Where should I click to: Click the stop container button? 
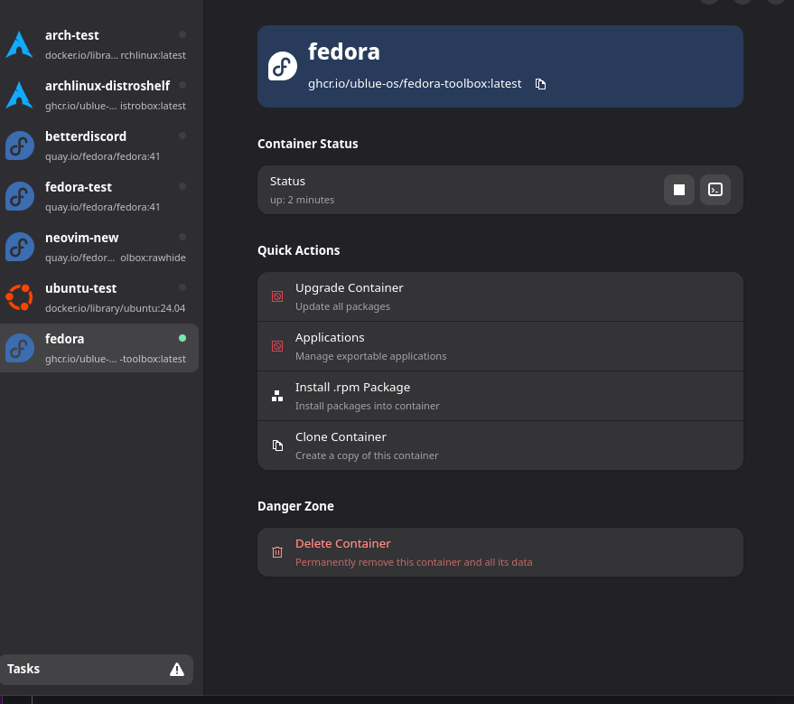(x=679, y=190)
